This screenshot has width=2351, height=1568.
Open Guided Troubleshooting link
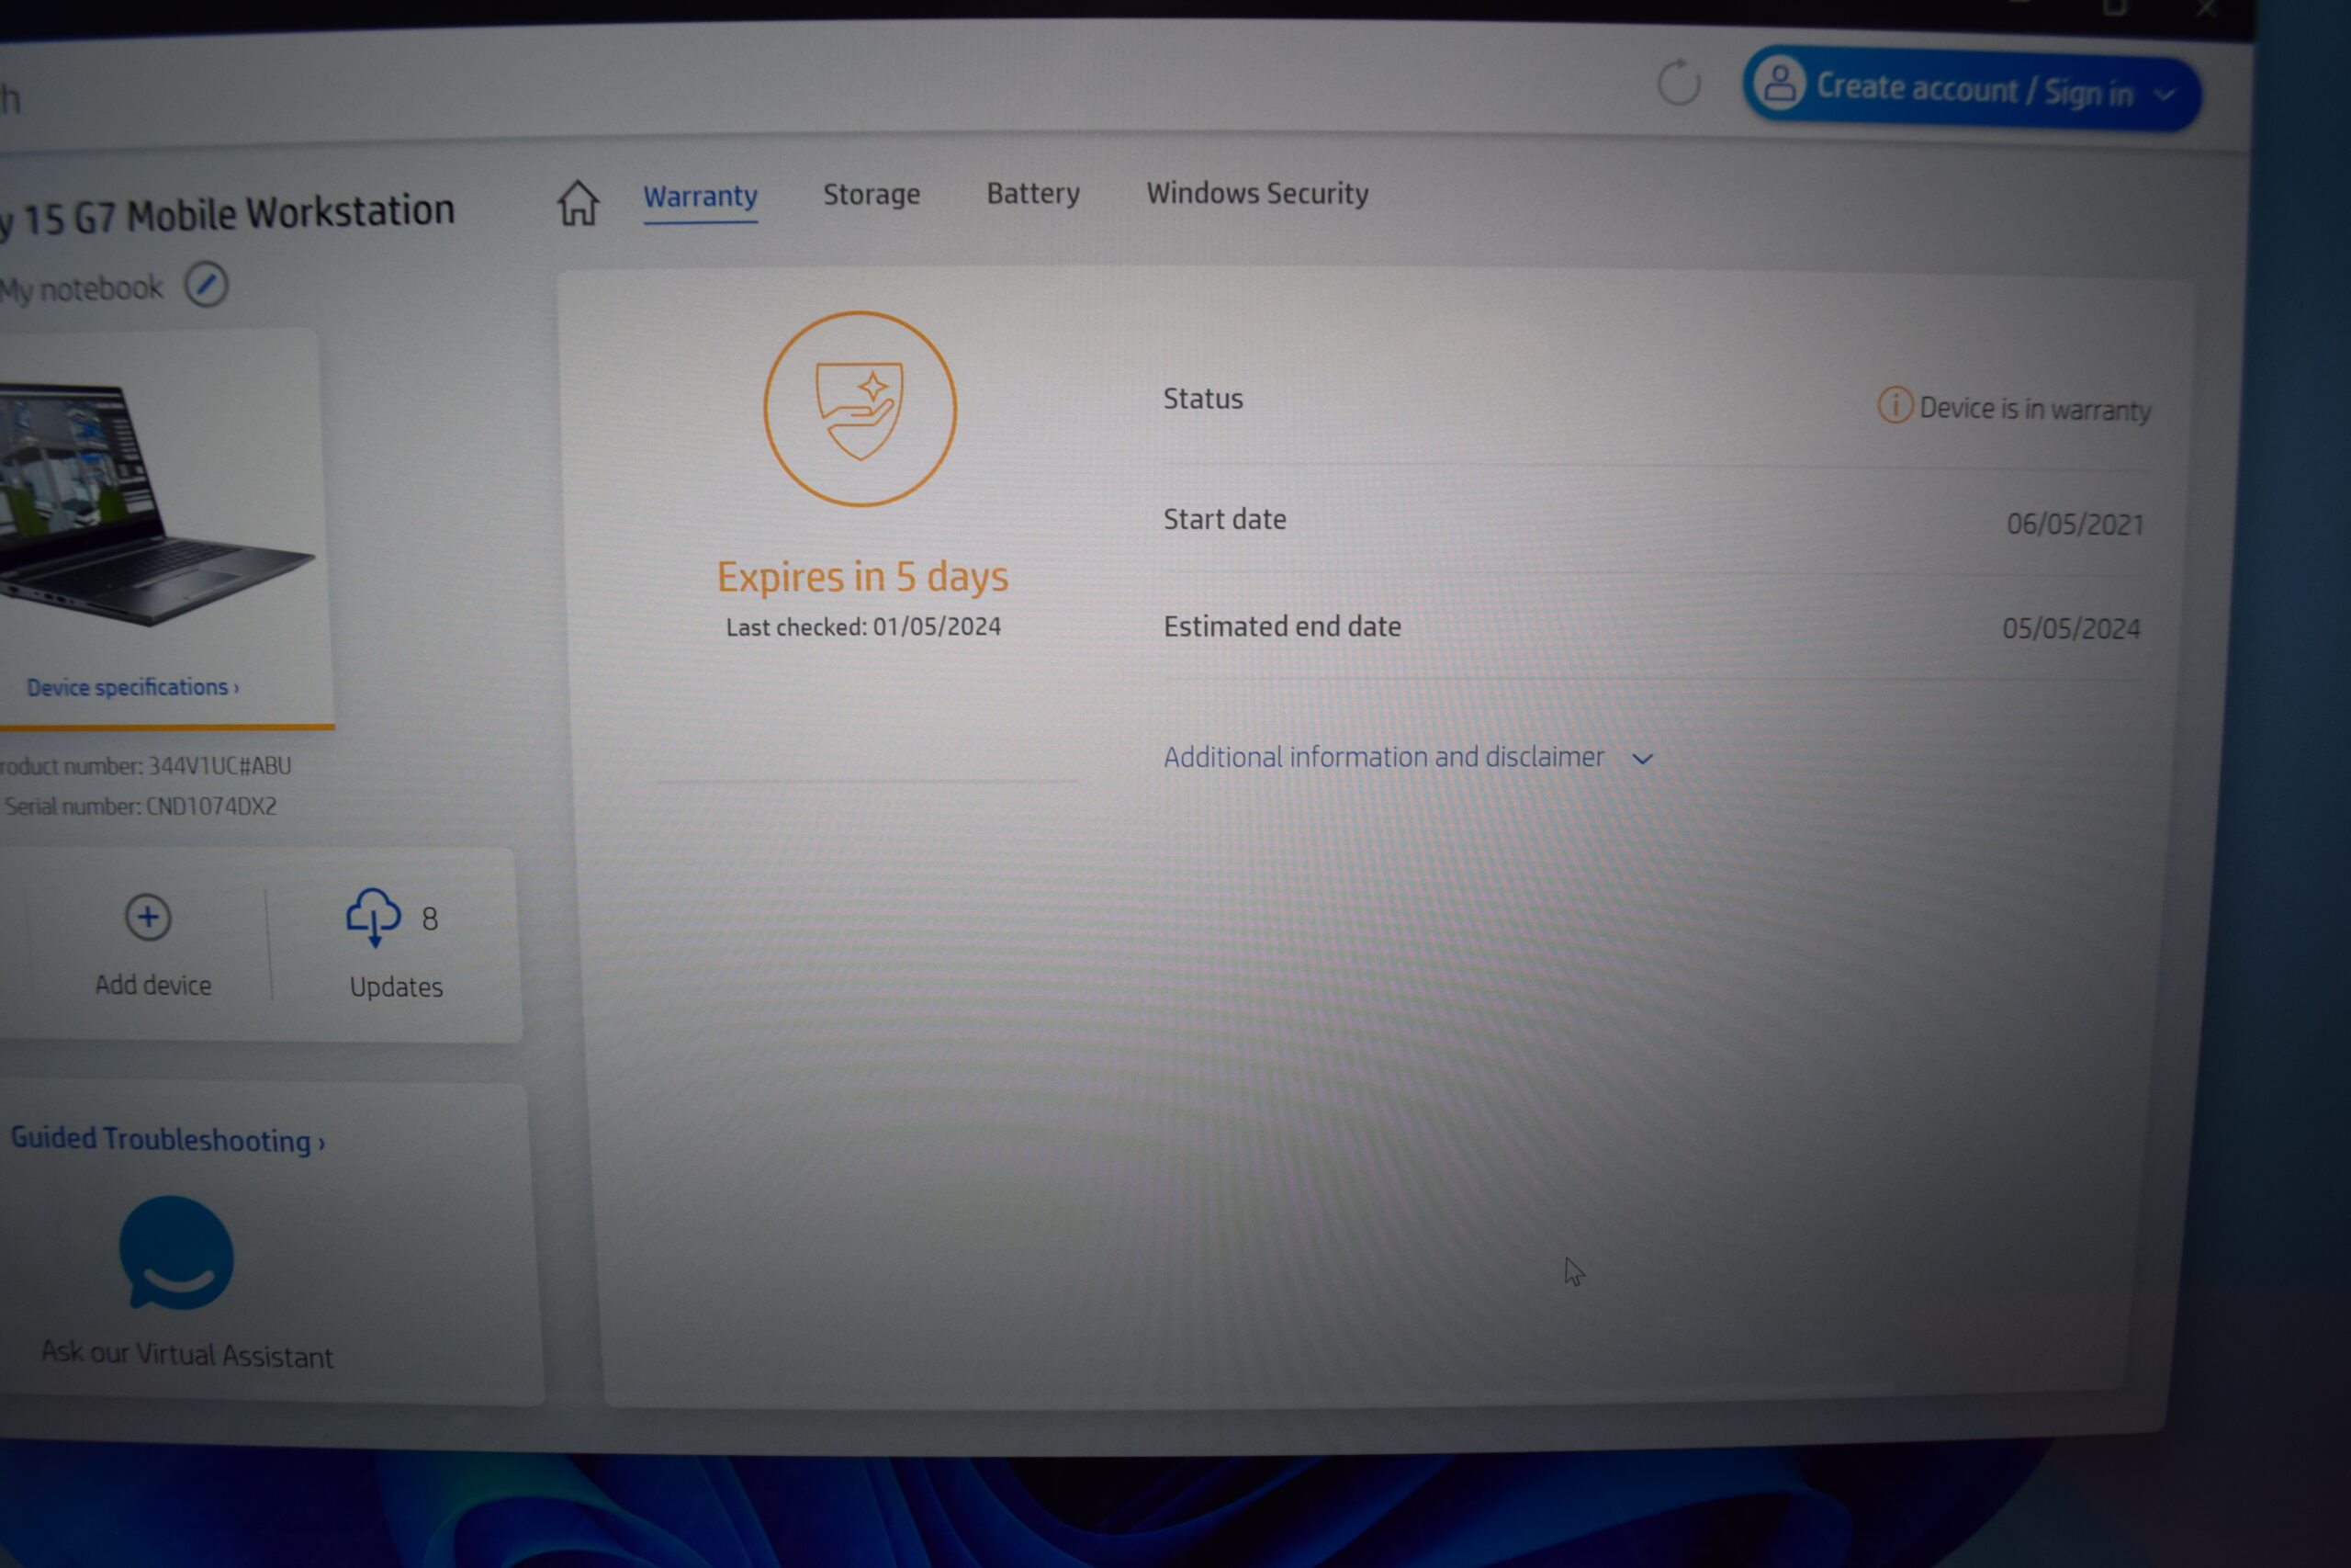pyautogui.click(x=168, y=1139)
